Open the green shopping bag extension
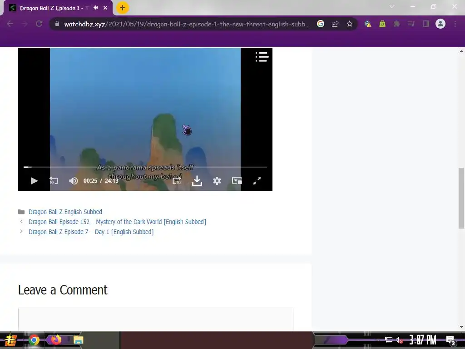This screenshot has height=349, width=465. [382, 24]
